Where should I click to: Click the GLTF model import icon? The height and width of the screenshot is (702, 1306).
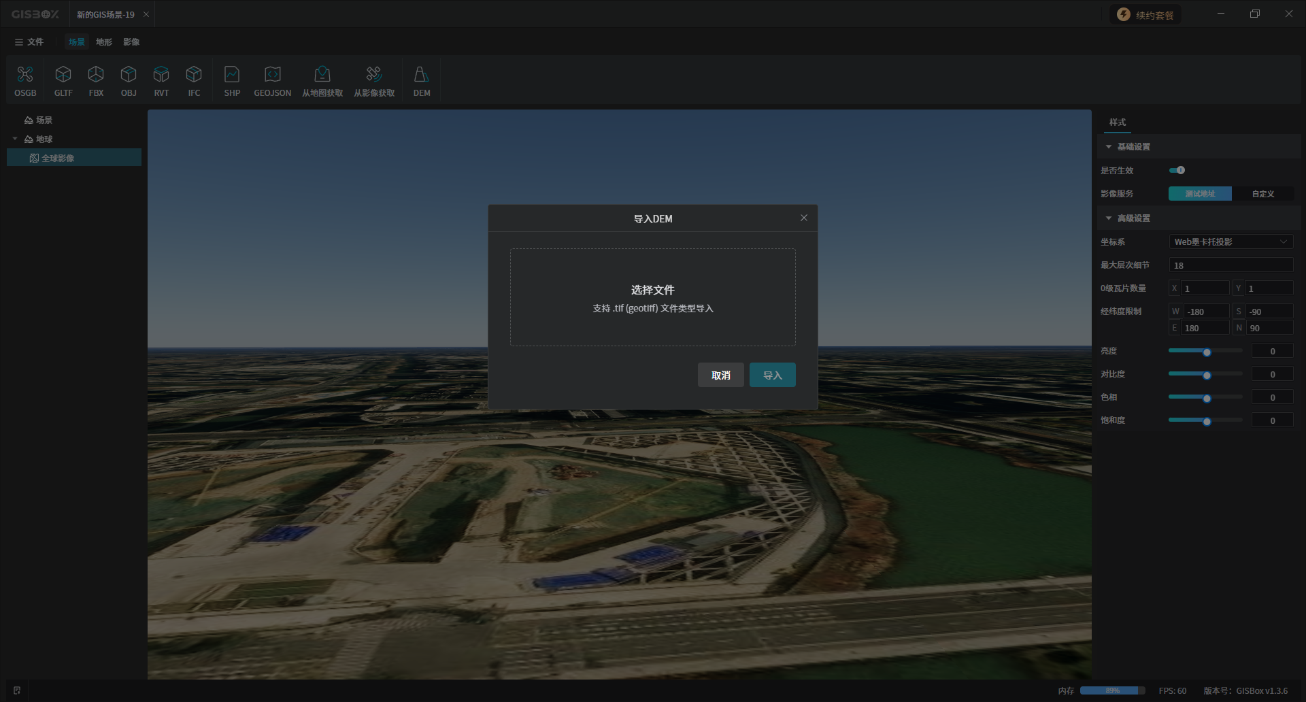tap(63, 81)
